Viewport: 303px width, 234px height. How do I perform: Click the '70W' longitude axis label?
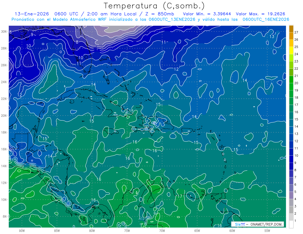point(162,231)
